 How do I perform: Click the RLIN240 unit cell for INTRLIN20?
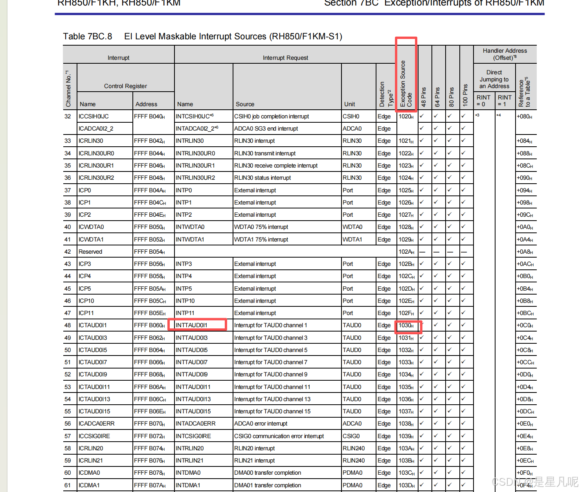pyautogui.click(x=354, y=448)
